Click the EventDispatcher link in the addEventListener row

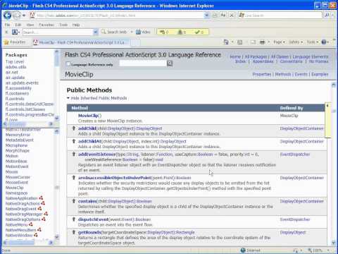pyautogui.click(x=295, y=155)
